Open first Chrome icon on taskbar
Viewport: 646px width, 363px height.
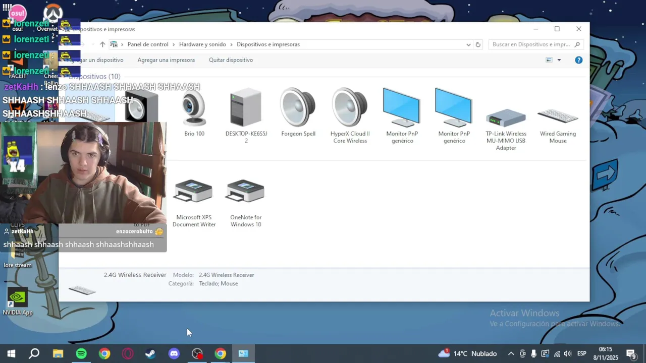(104, 353)
